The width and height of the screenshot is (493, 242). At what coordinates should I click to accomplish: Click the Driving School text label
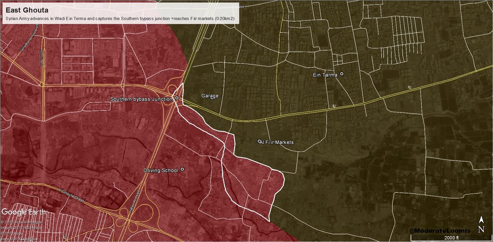click(160, 170)
